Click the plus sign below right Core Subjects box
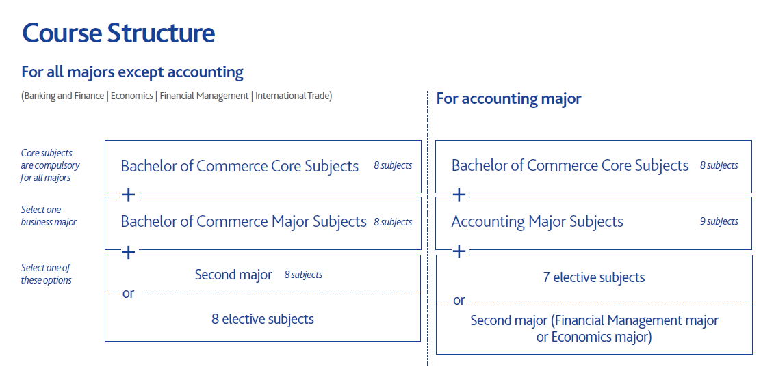The width and height of the screenshot is (774, 373). tap(459, 195)
